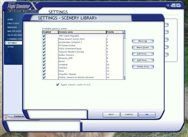Select the Addon Scenery row
The image size is (188, 137).
click(83, 55)
